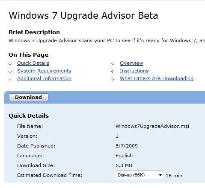The width and height of the screenshot is (205, 188).
Task: Follow the Instructions link
Action: click(x=134, y=71)
